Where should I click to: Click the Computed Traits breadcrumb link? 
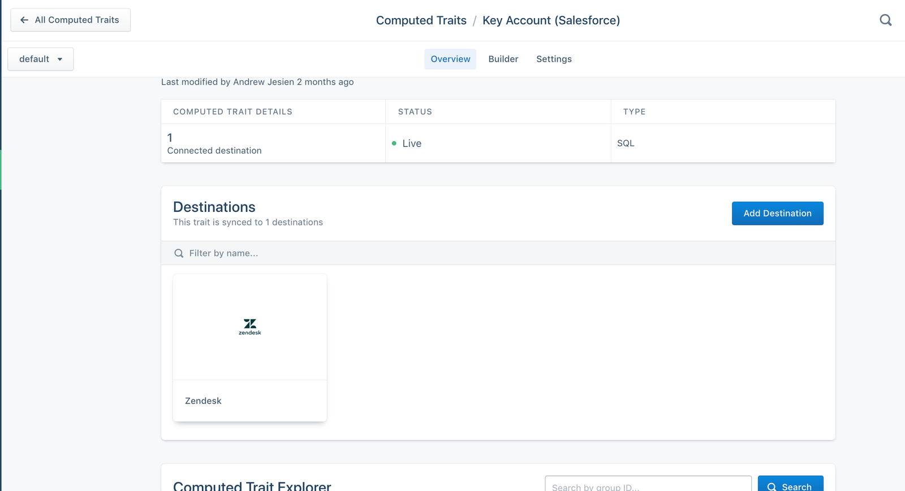(x=421, y=20)
